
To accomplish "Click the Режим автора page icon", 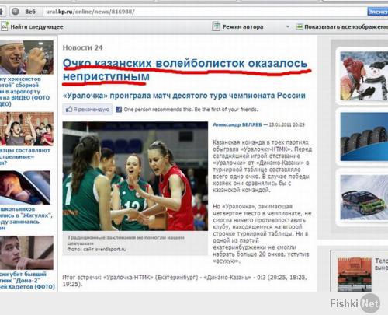I will tap(216, 26).
